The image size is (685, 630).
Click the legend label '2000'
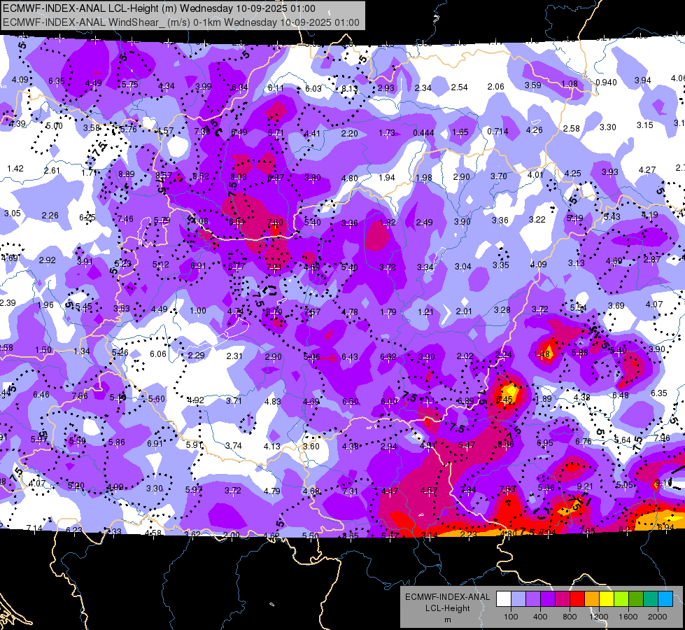(658, 617)
